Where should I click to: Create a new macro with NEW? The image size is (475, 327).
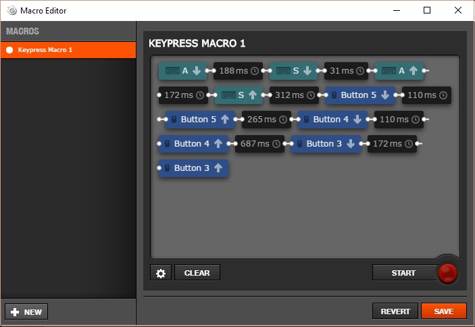26,312
